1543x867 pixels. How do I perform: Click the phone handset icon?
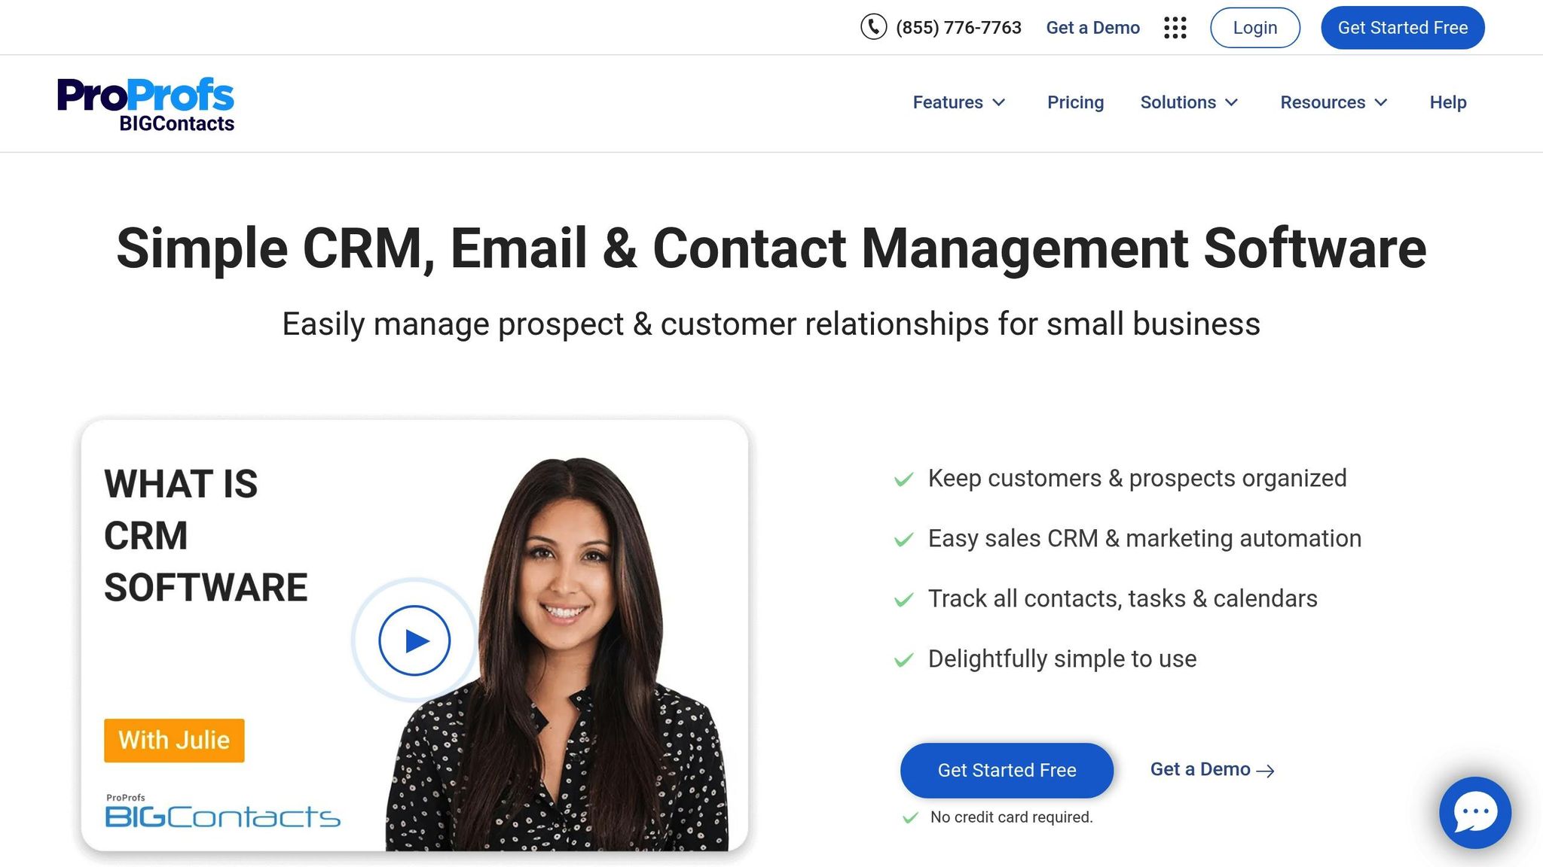873,27
